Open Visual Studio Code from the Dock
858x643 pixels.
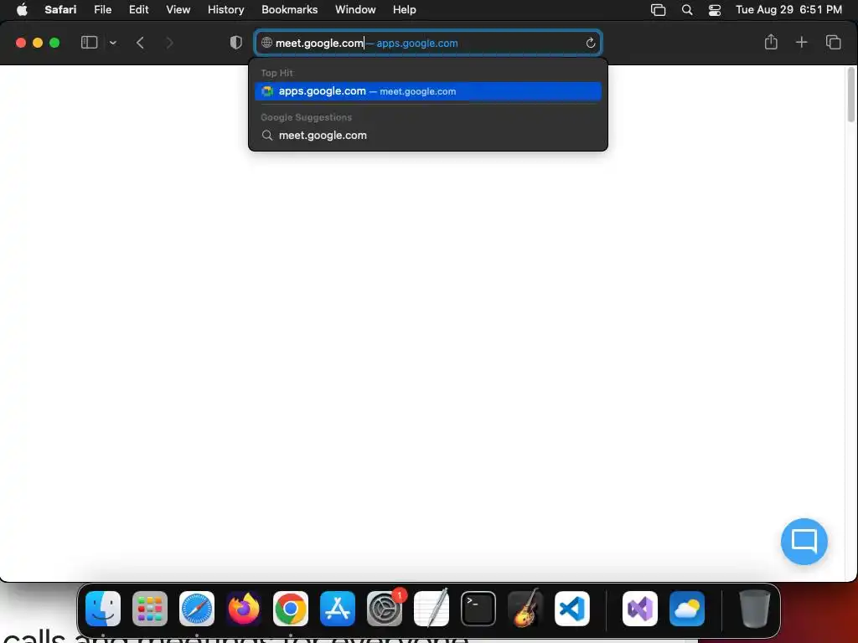tap(571, 609)
